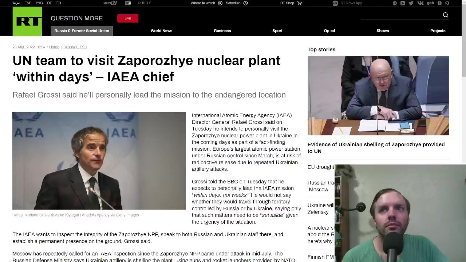Click the RT News App icon

point(335,3)
